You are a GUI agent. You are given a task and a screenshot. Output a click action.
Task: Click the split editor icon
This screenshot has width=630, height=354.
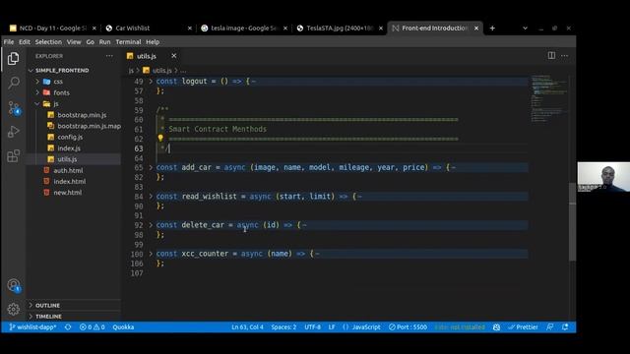pyautogui.click(x=551, y=56)
